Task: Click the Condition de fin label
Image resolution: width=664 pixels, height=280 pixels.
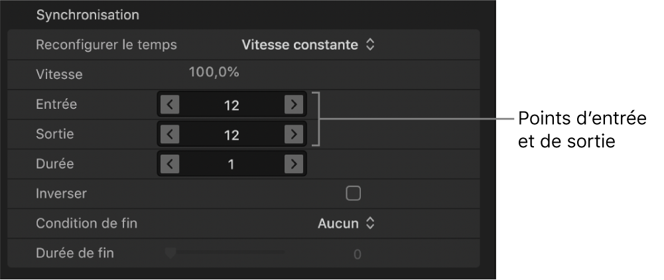Action: click(x=86, y=224)
